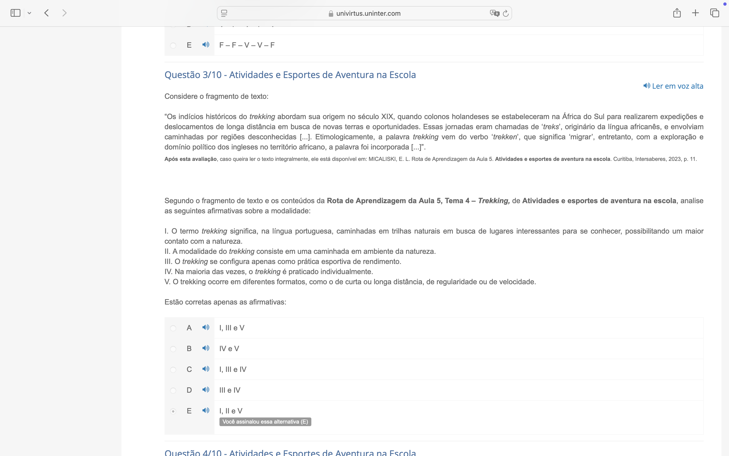This screenshot has height=456, width=729.
Task: Click the Questão 3/10 heading
Action: pos(290,75)
